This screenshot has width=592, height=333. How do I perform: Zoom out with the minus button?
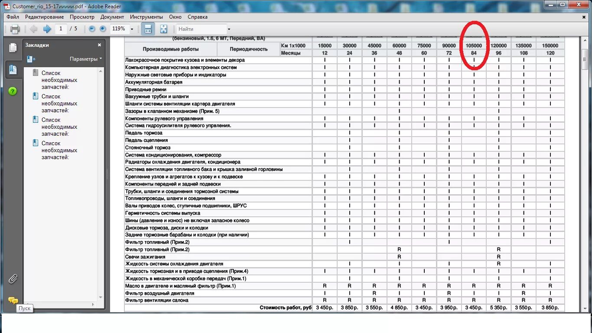coord(92,29)
